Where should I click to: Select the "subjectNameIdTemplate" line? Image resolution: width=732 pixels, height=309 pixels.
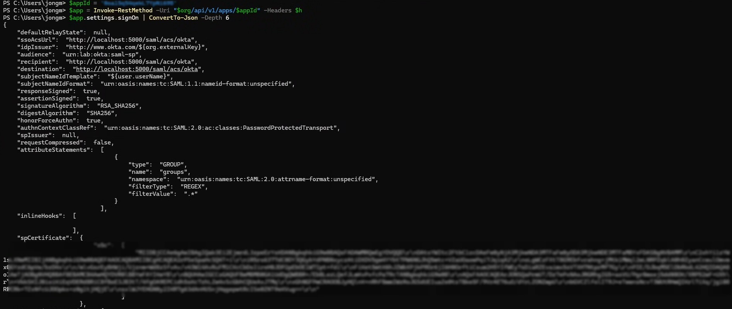(95, 76)
